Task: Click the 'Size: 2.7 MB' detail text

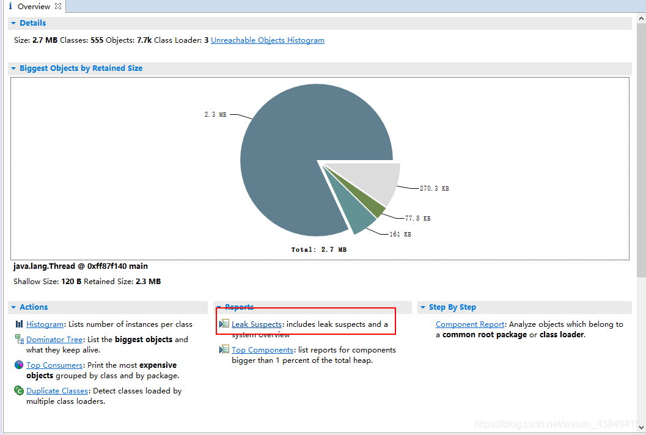Action: 36,40
